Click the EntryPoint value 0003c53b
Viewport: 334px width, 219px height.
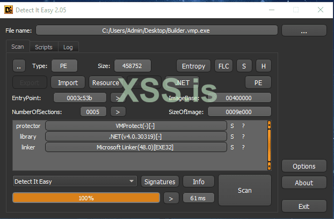(x=79, y=98)
